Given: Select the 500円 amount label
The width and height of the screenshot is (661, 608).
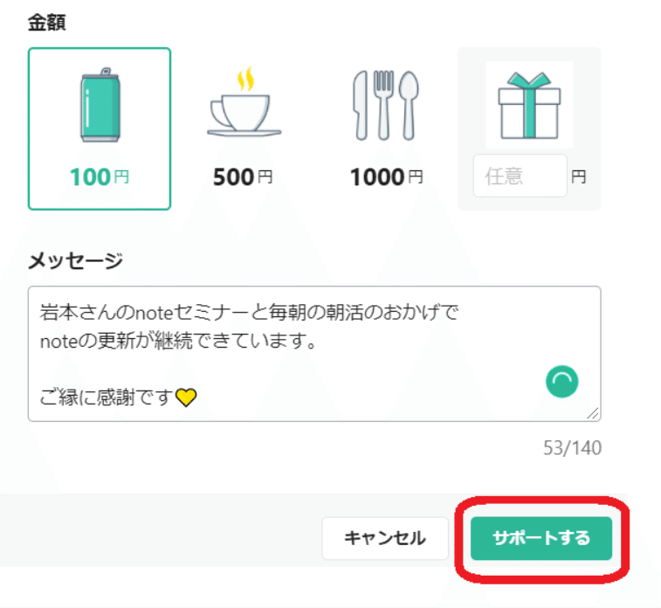Looking at the screenshot, I should pyautogui.click(x=243, y=176).
